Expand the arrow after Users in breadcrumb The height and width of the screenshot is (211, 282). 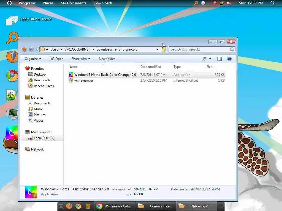click(x=61, y=49)
